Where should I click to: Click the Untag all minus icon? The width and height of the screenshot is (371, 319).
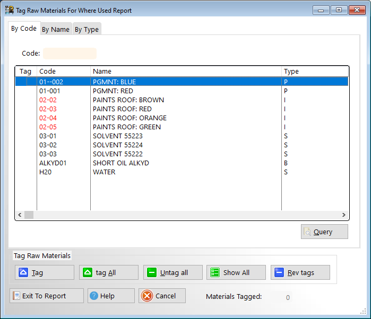(x=151, y=272)
